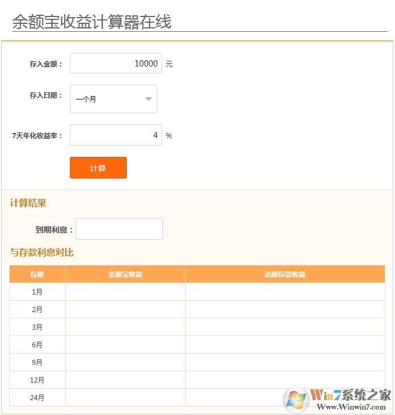Image resolution: width=395 pixels, height=415 pixels.
Task: Select the 1月 row in the table
Action: (37, 292)
